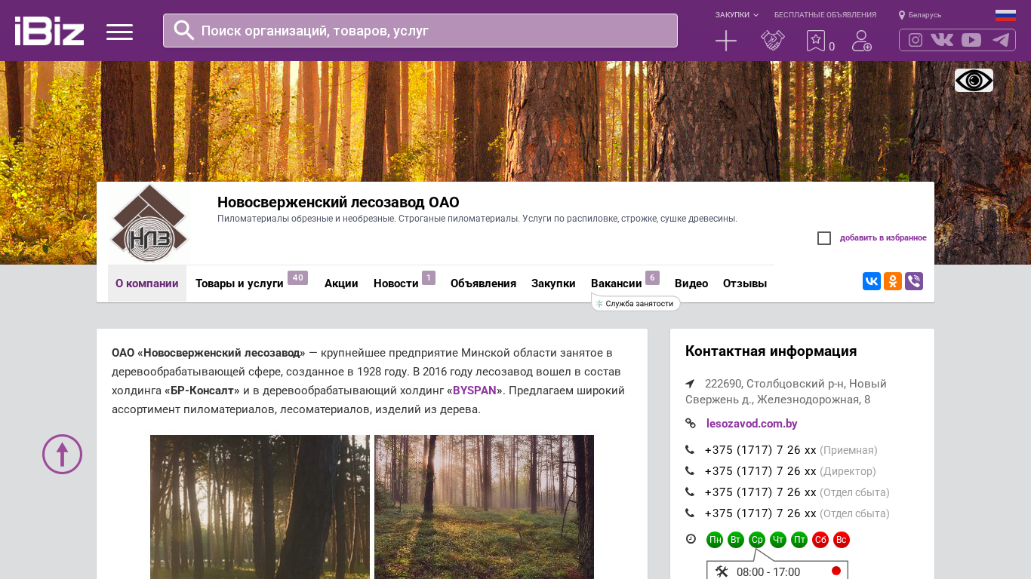Click the 08:00 - 17:00 hours text
Image resolution: width=1031 pixels, height=579 pixels.
tap(768, 572)
